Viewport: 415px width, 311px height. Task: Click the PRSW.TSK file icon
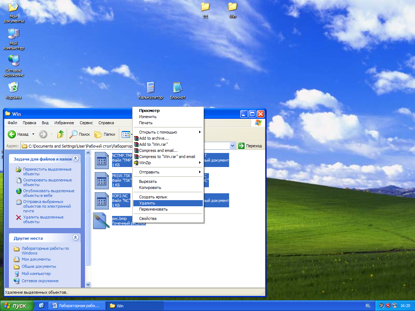[102, 181]
